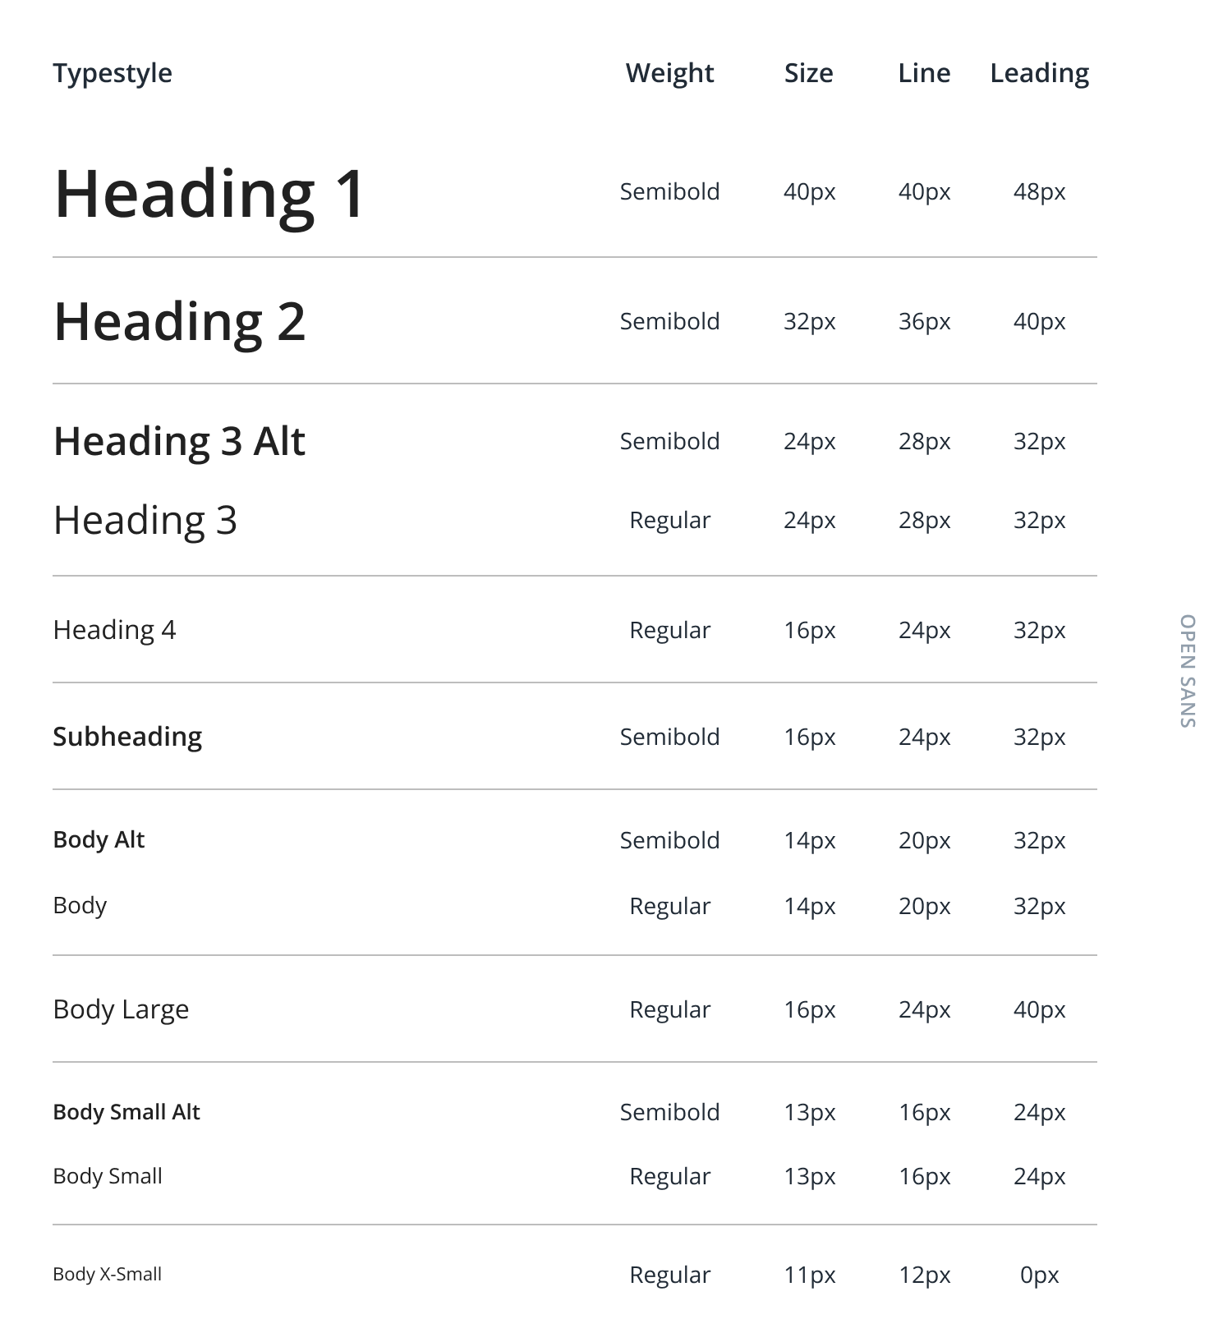Click the Heading 4 typestyle label
The height and width of the screenshot is (1342, 1209).
coord(114,630)
